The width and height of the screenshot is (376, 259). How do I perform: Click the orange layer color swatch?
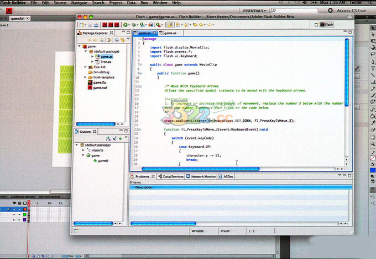[x=24, y=209]
